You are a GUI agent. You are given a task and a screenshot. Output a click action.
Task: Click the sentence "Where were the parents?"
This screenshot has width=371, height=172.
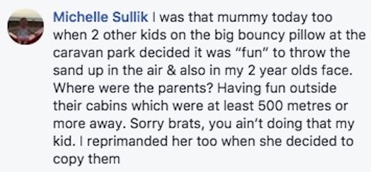click(134, 88)
